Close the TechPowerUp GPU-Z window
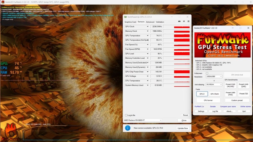The height and width of the screenshot is (142, 253). click(187, 17)
